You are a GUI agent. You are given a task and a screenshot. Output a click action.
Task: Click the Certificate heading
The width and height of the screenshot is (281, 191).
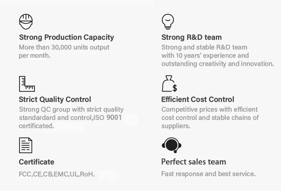pyautogui.click(x=36, y=162)
